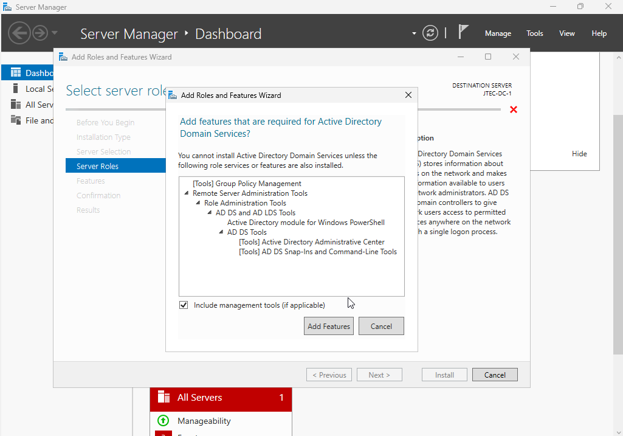Click the Dashboard breadcrumb in the header
Image resolution: width=623 pixels, height=436 pixels.
click(x=228, y=34)
